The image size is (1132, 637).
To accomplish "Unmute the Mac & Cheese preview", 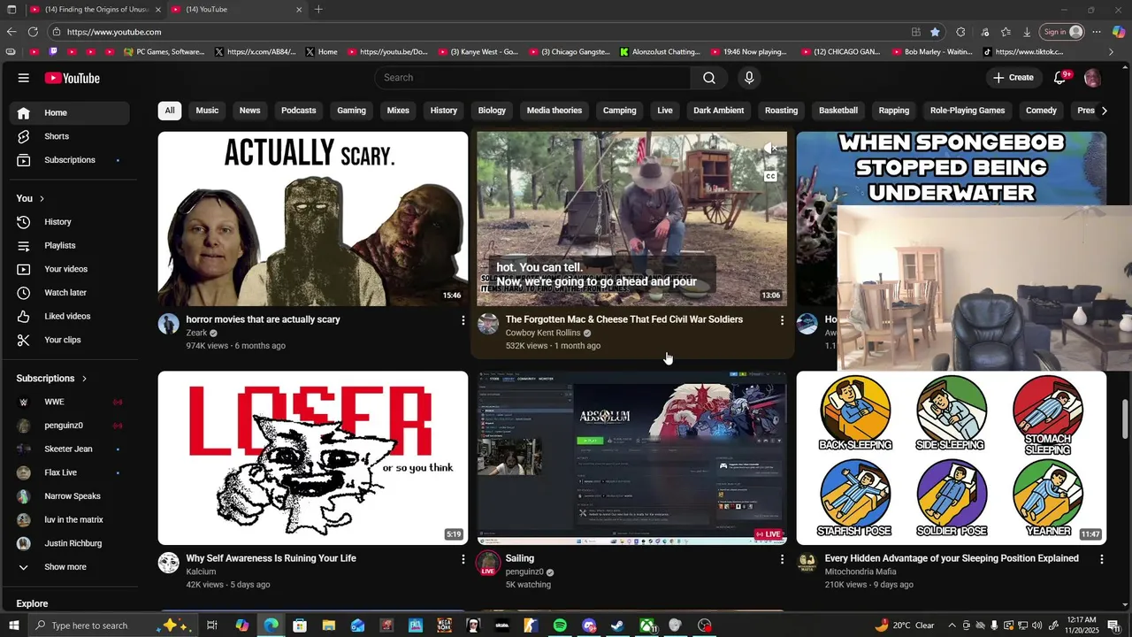I will (770, 149).
